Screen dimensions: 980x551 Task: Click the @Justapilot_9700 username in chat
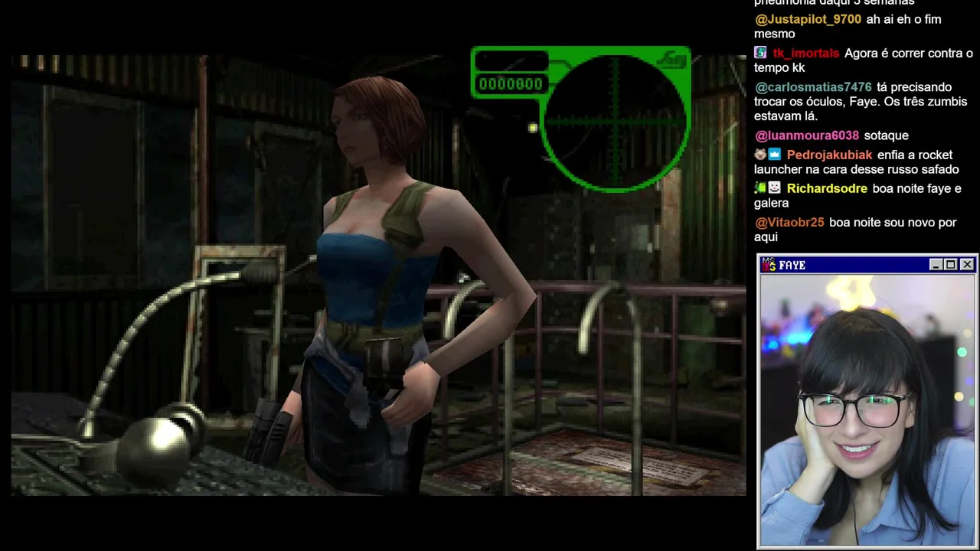(808, 19)
